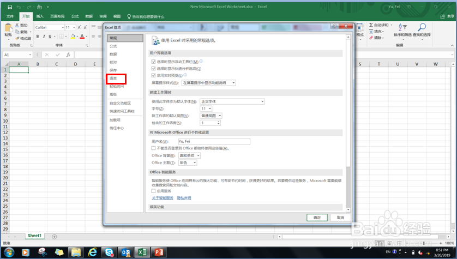Click the Windows Start button

coord(9,252)
